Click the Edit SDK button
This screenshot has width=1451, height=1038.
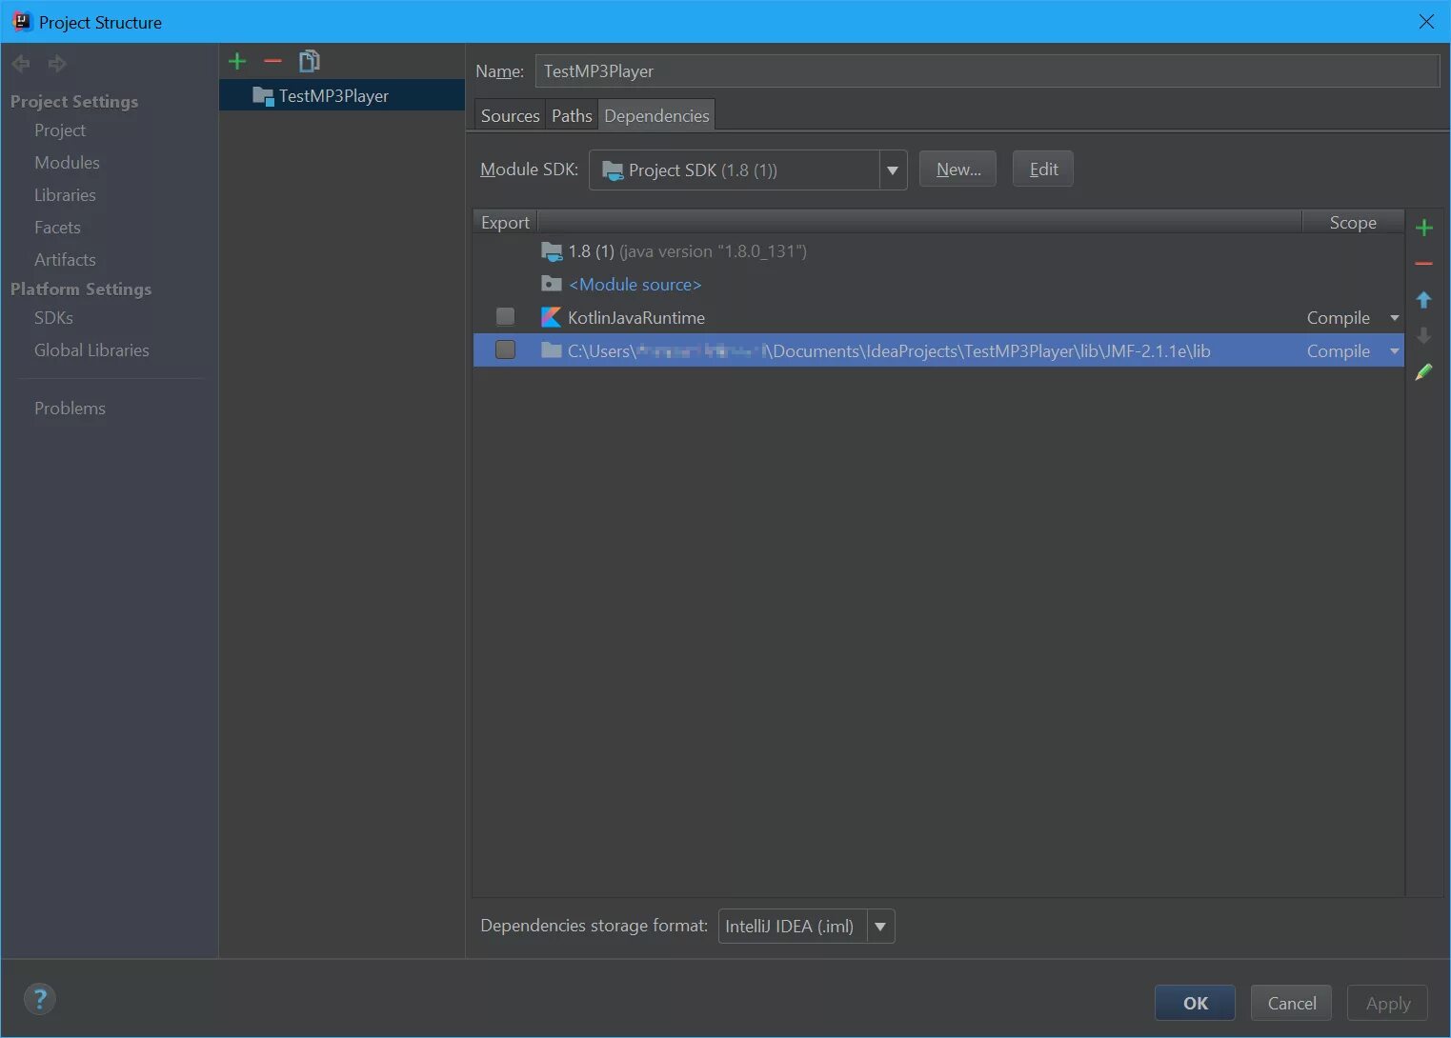click(1043, 170)
